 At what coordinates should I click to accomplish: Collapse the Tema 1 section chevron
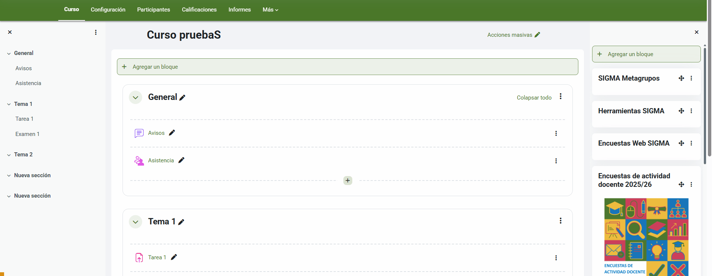tap(135, 222)
